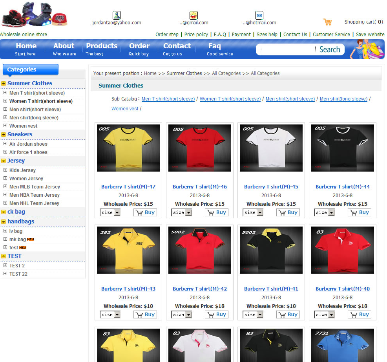Expand the plus icon for Air Jordan shoes
Viewport: 387px width, 362px height.
coord(5,143)
